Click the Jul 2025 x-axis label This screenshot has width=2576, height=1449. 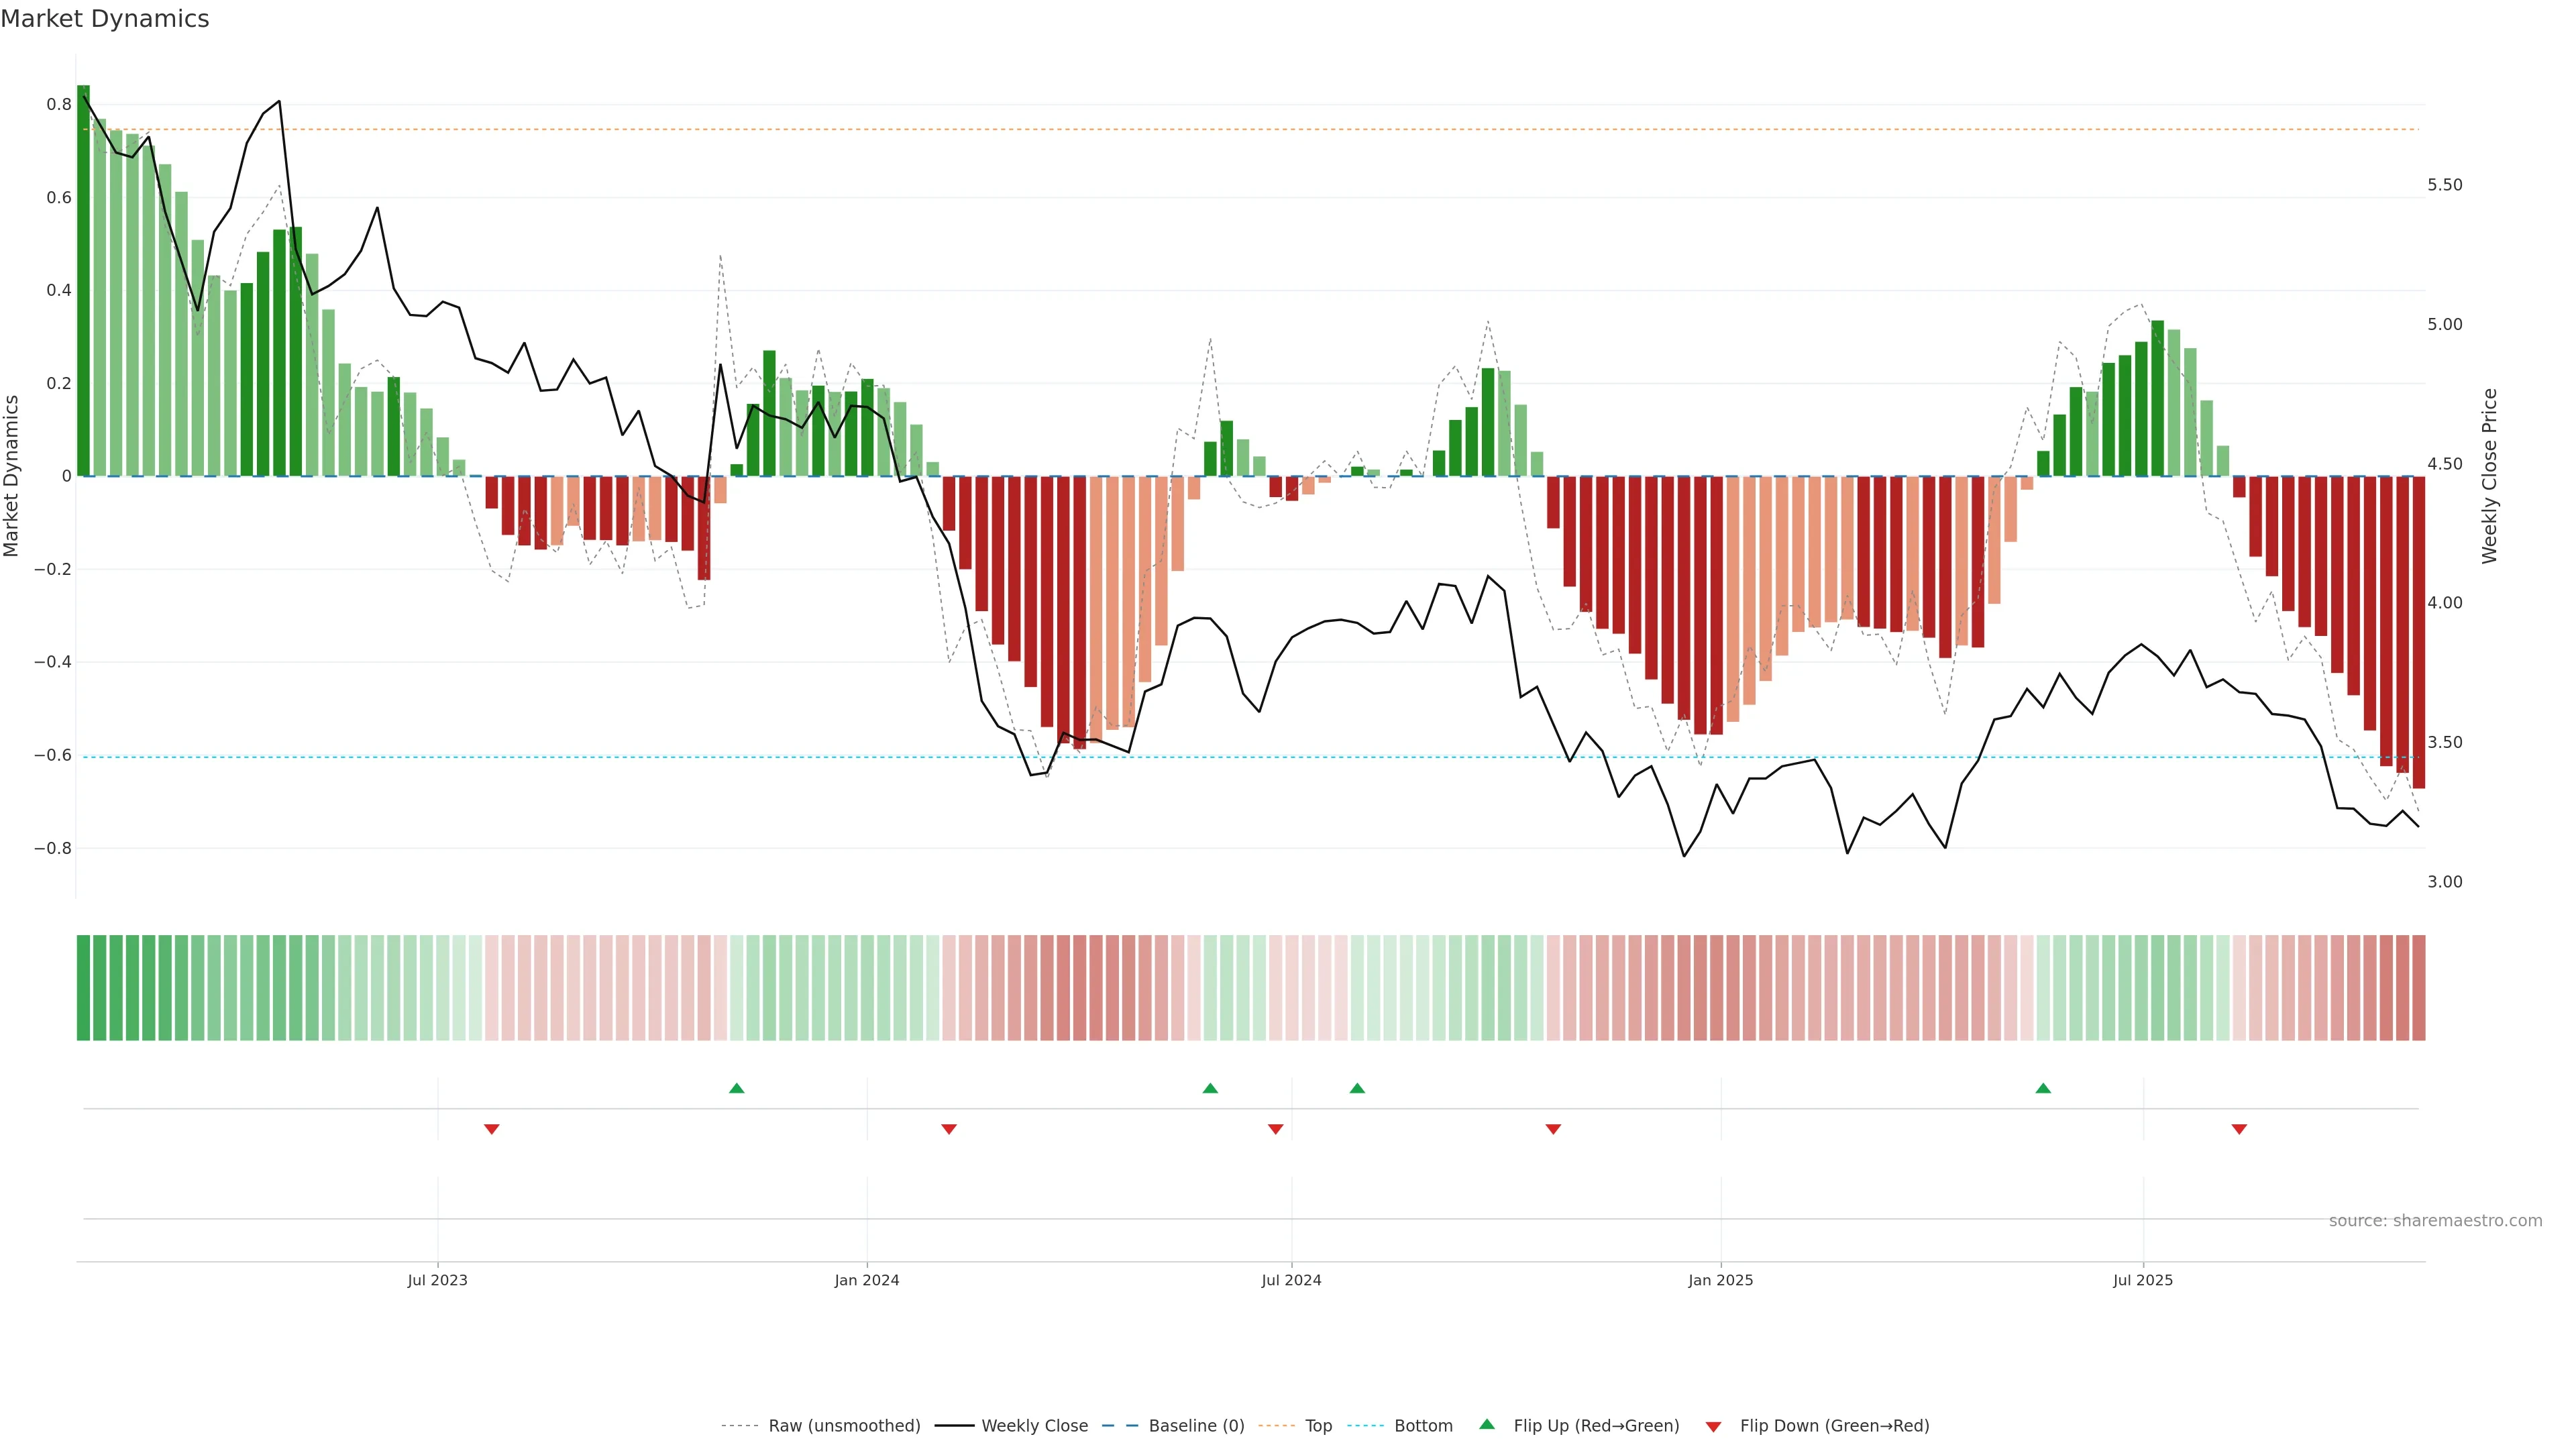click(x=2143, y=1280)
